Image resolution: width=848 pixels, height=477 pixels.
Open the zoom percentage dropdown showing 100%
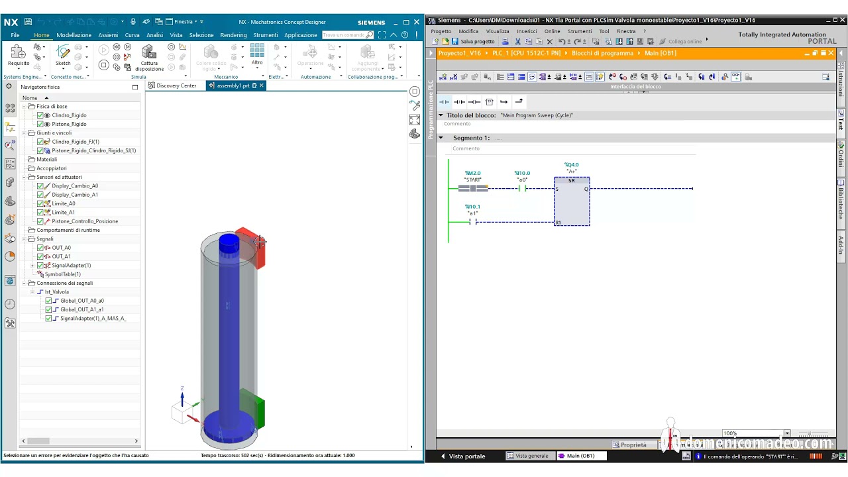[x=786, y=433]
